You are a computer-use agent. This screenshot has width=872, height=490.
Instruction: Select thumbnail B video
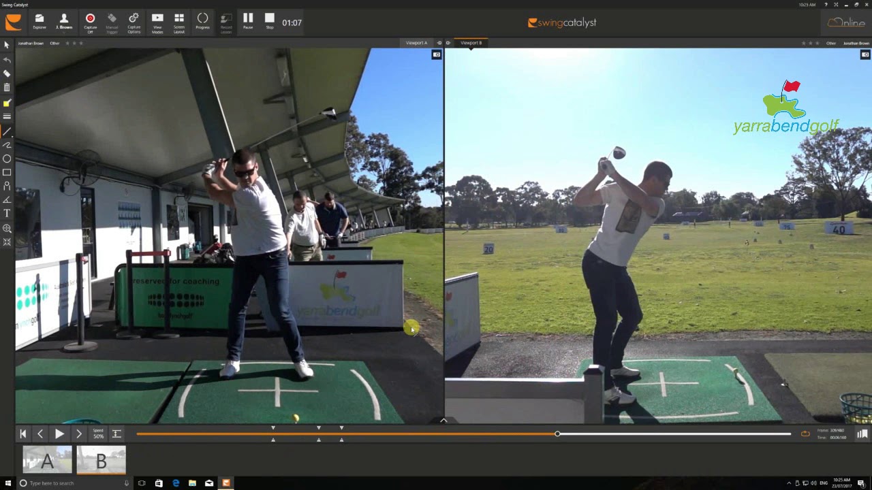[x=101, y=460]
